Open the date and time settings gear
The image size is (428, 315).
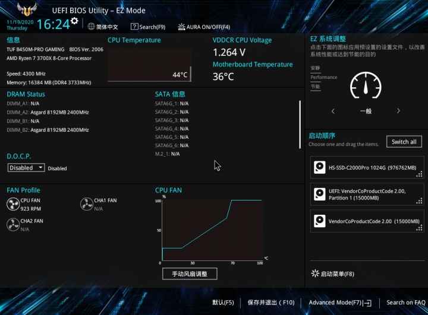74,21
